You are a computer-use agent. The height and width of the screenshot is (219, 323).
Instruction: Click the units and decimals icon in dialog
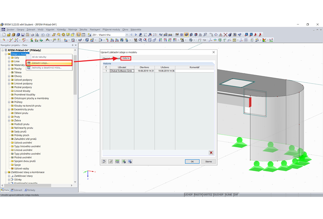[x=117, y=161]
